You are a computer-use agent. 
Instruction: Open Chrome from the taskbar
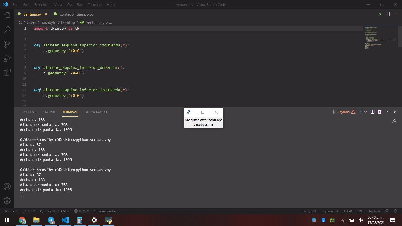click(22, 220)
